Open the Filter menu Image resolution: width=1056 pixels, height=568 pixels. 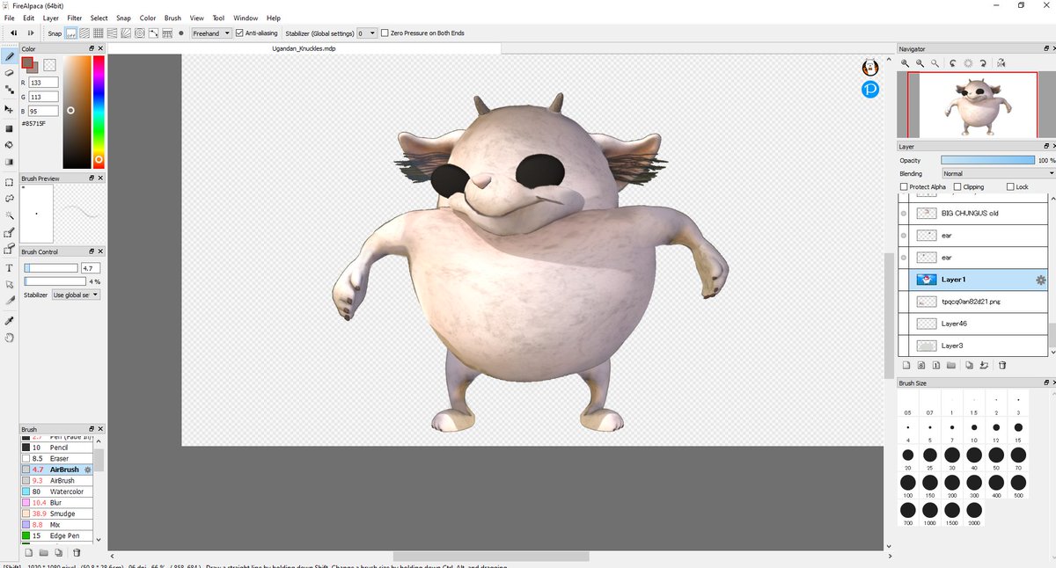[x=75, y=18]
